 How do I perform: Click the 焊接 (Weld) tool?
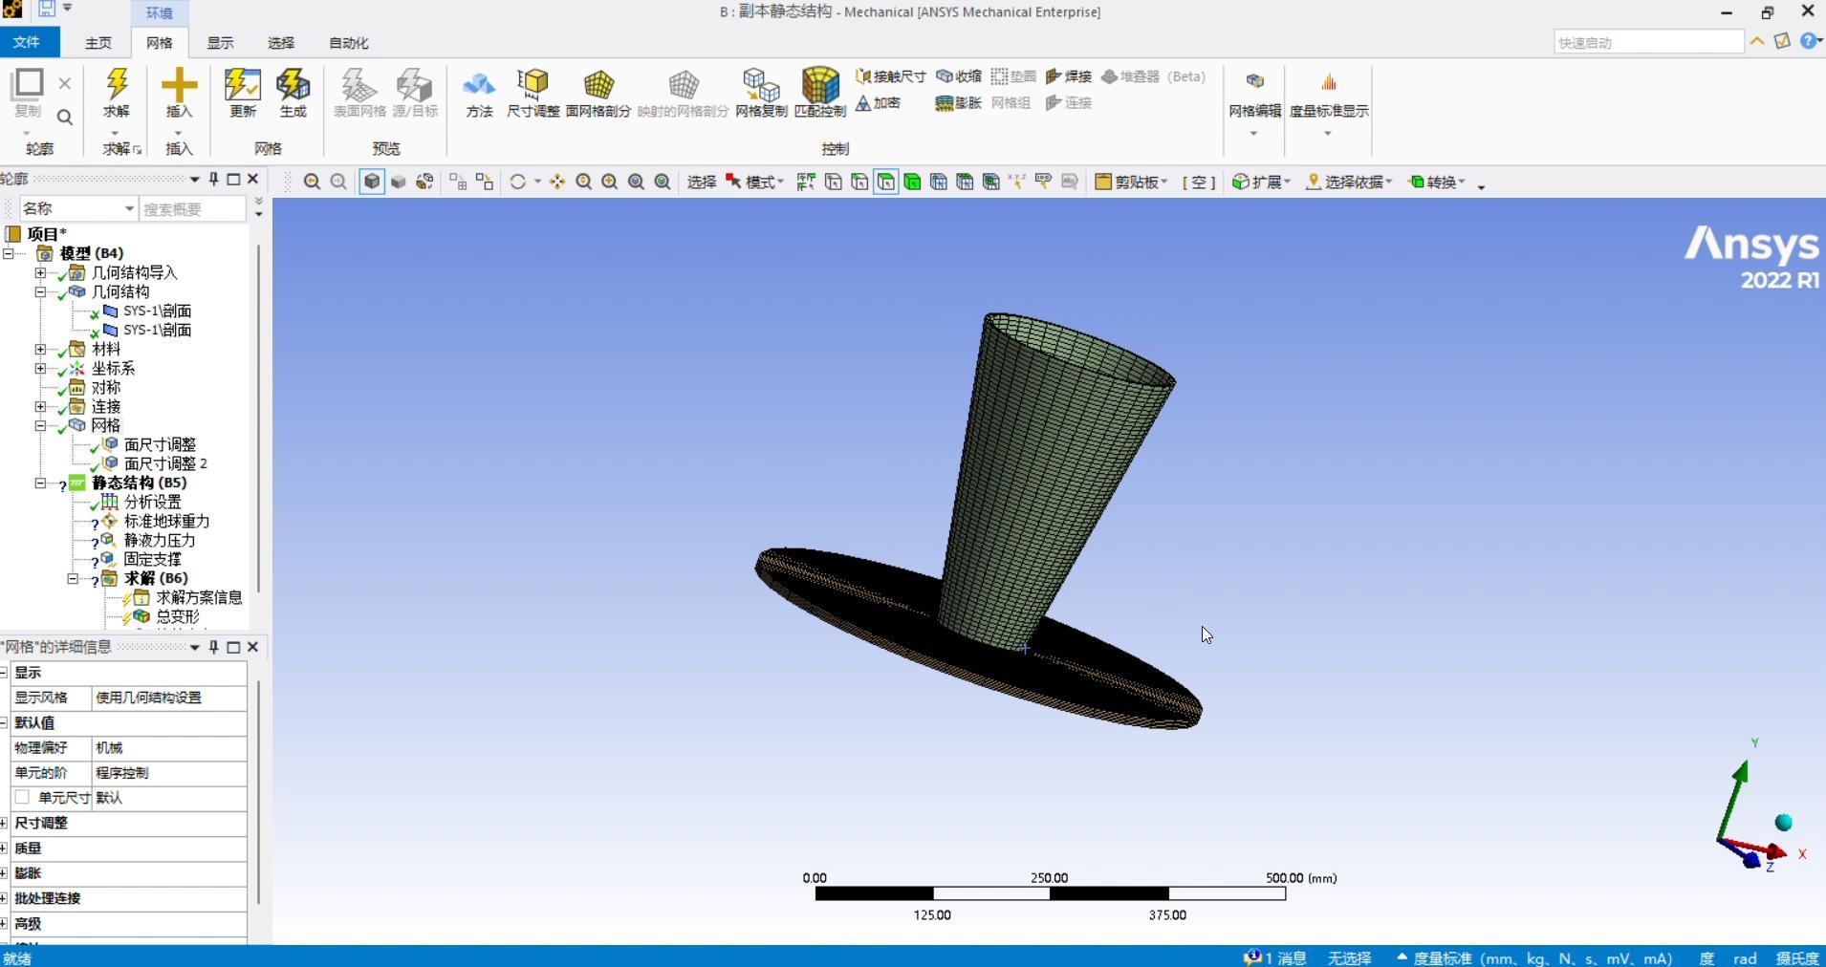tap(1069, 76)
